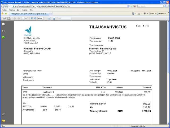The height and width of the screenshot is (128, 170).
Task: Click the PDF next page arrow
Action: (19, 18)
